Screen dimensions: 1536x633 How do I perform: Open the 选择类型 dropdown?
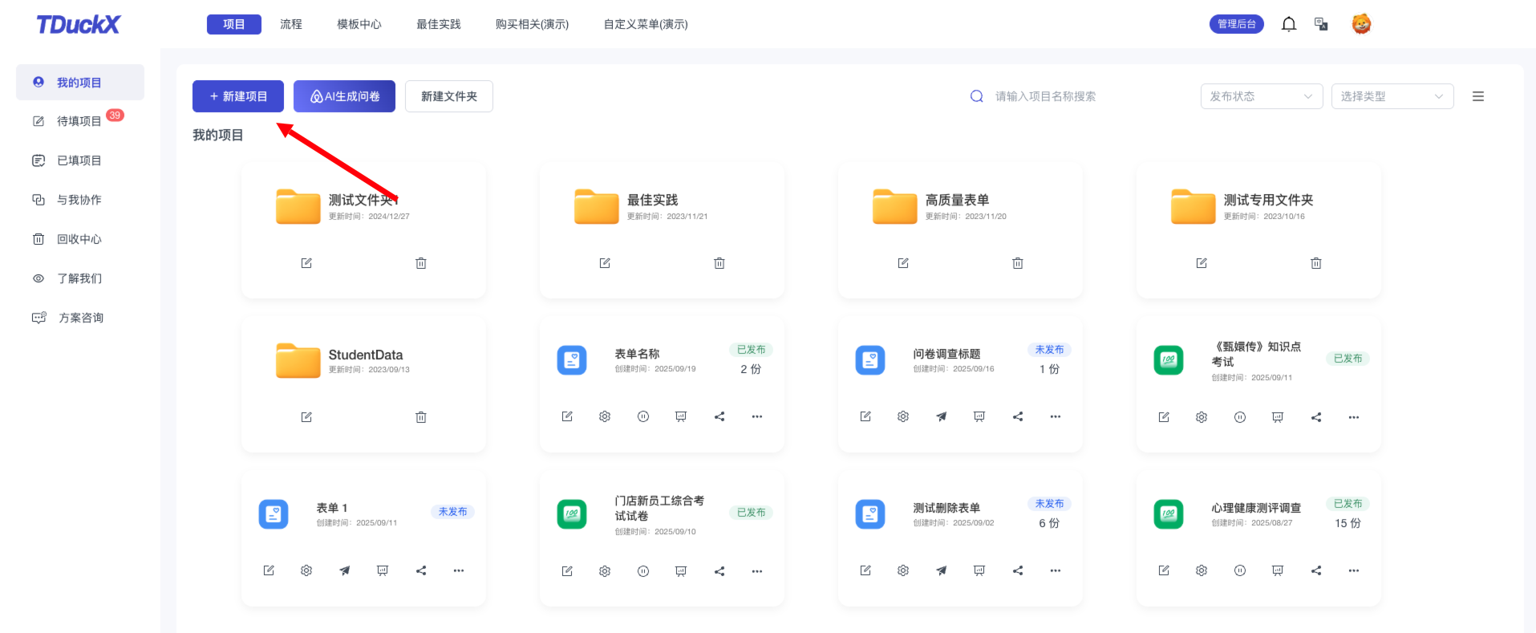pyautogui.click(x=1392, y=96)
